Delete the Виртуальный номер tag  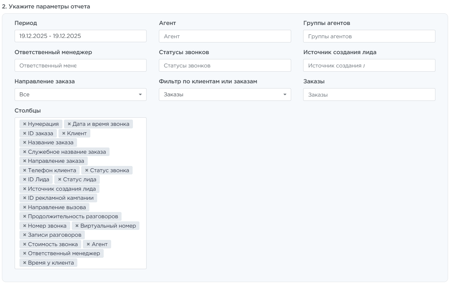click(77, 226)
